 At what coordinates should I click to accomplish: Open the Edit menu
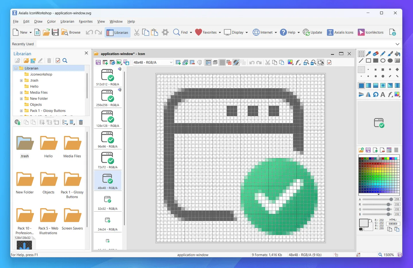tap(26, 21)
